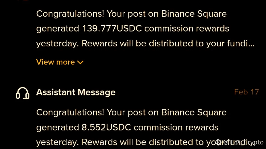Click "commission rewards" after 139.777USDC
This screenshot has height=149, width=266.
tap(187, 29)
